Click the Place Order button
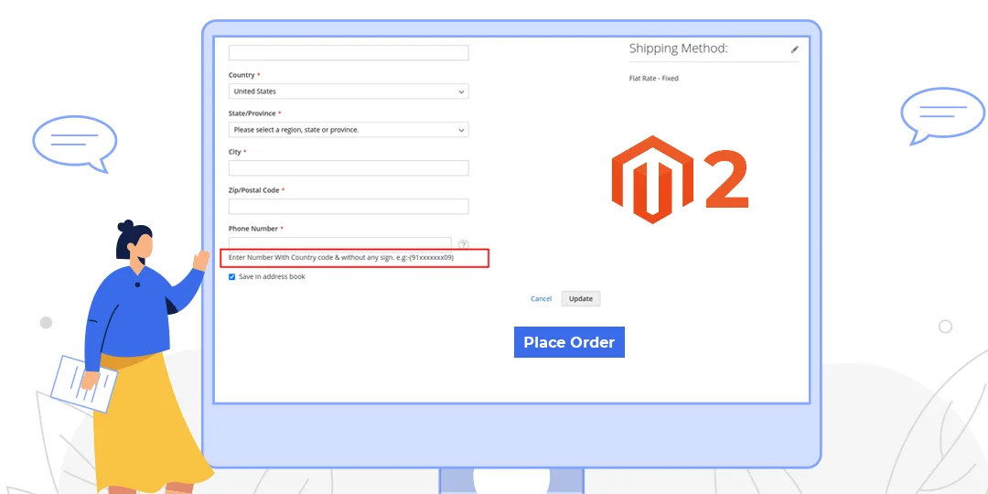 pos(569,342)
